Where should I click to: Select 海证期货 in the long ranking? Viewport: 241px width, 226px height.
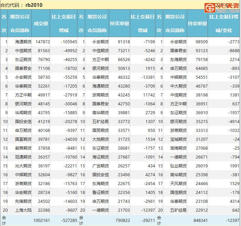(x=101, y=157)
